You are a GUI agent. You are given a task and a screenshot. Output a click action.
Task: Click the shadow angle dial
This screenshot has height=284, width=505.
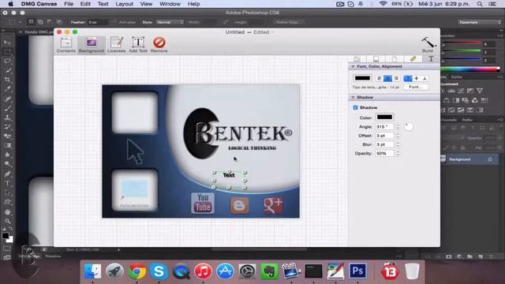(x=409, y=126)
